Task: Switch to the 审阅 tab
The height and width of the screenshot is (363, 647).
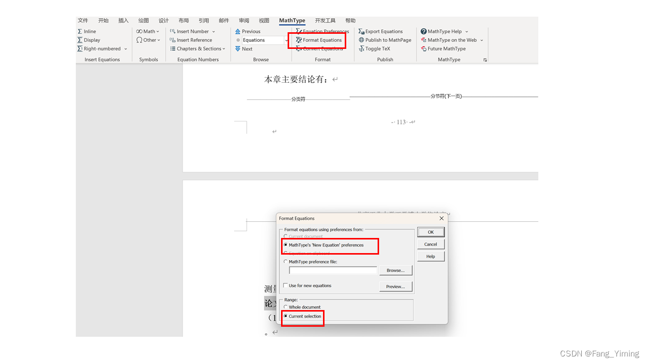Action: pyautogui.click(x=244, y=21)
